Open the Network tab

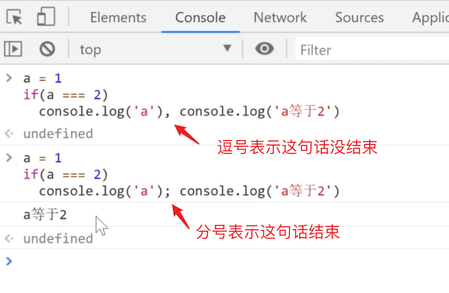280,18
